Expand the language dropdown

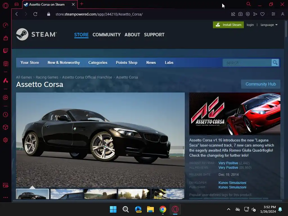[269, 25]
